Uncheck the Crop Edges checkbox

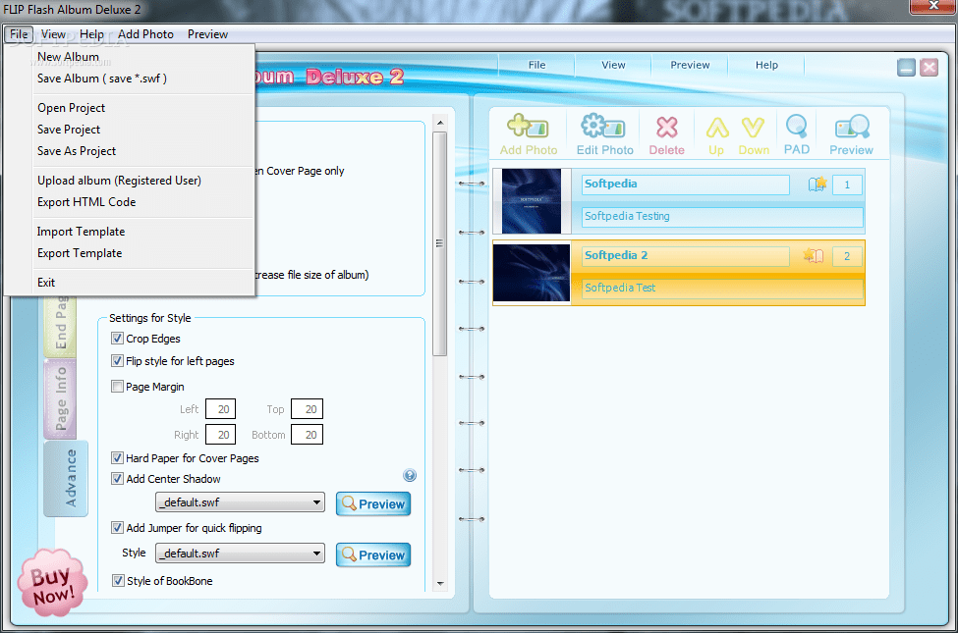[117, 339]
